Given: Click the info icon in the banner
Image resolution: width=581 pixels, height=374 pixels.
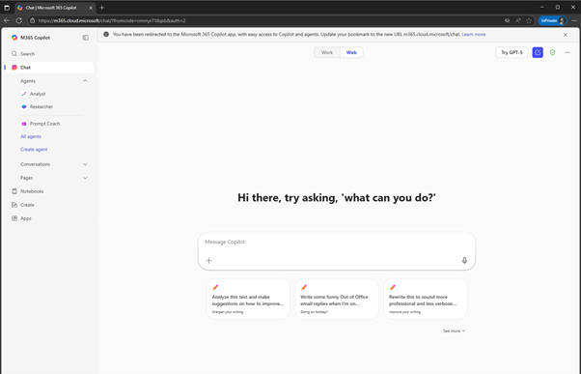Looking at the screenshot, I should [x=106, y=35].
